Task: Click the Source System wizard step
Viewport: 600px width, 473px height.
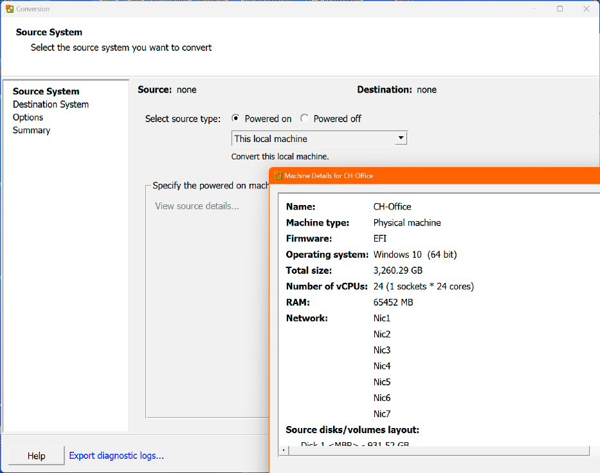Action: 46,91
